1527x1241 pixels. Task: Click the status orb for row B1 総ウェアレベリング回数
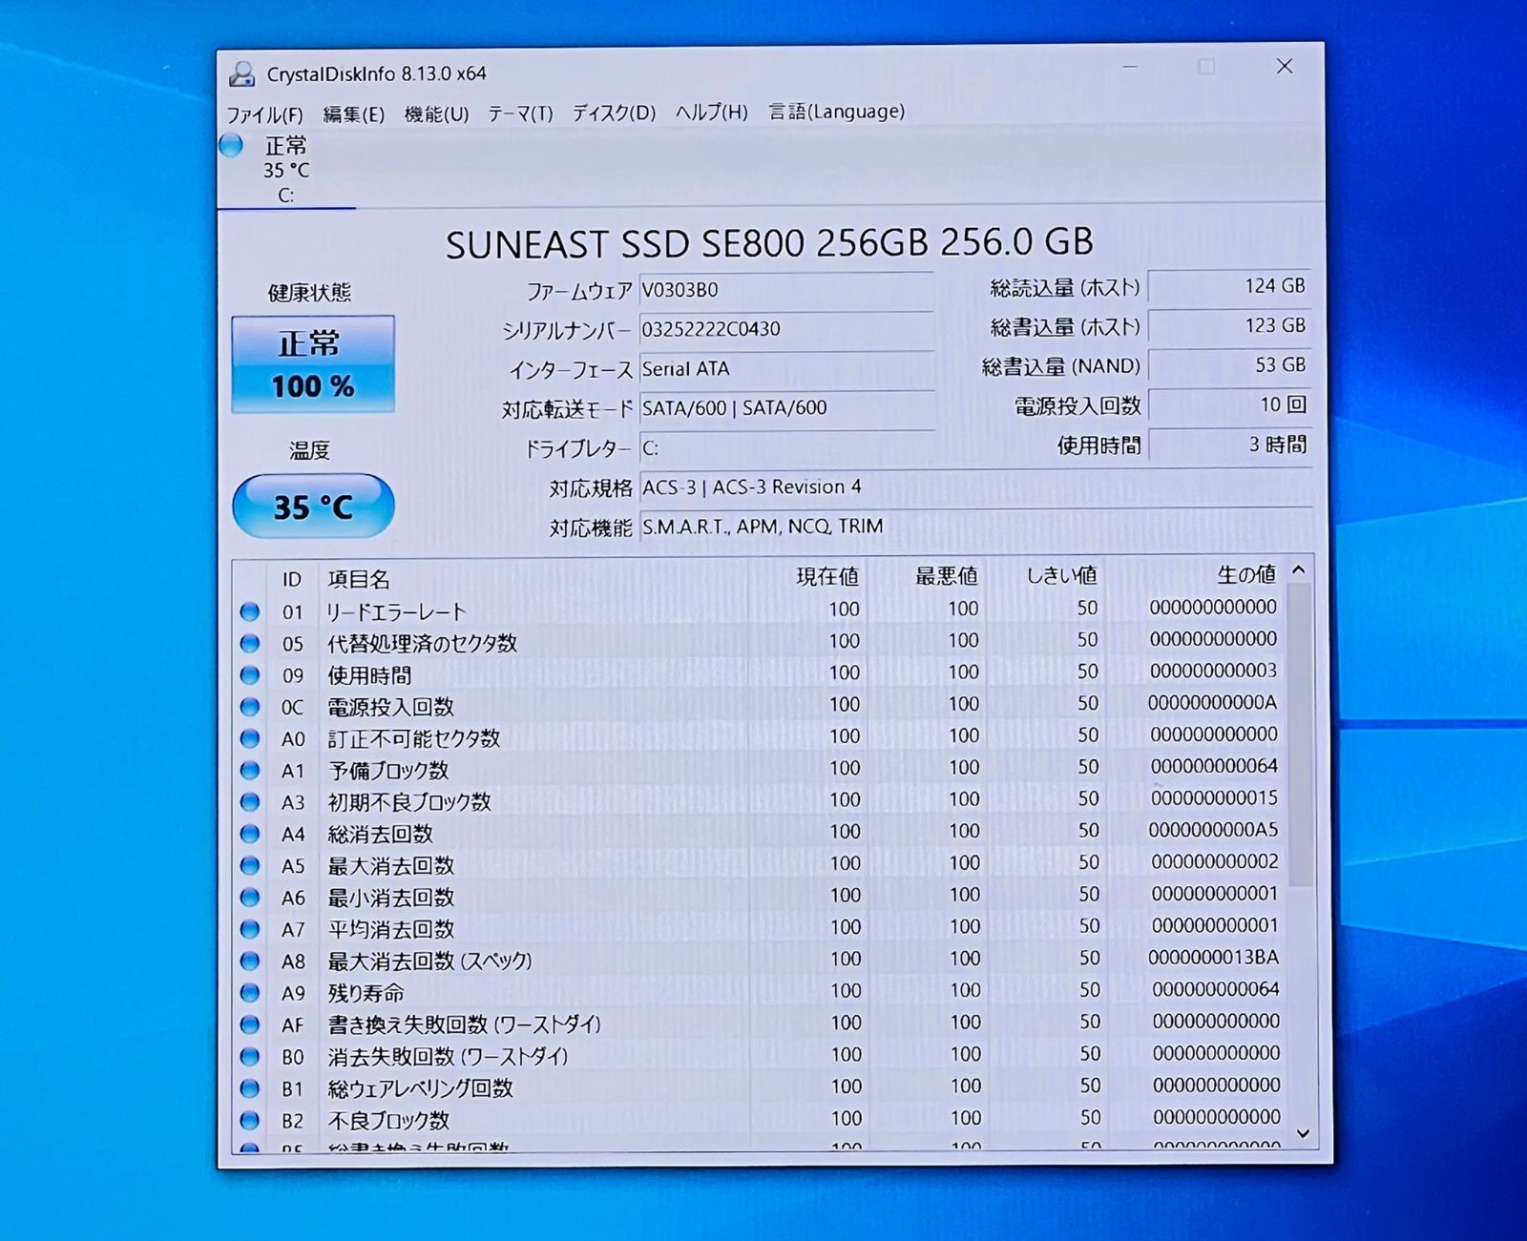pos(250,1088)
